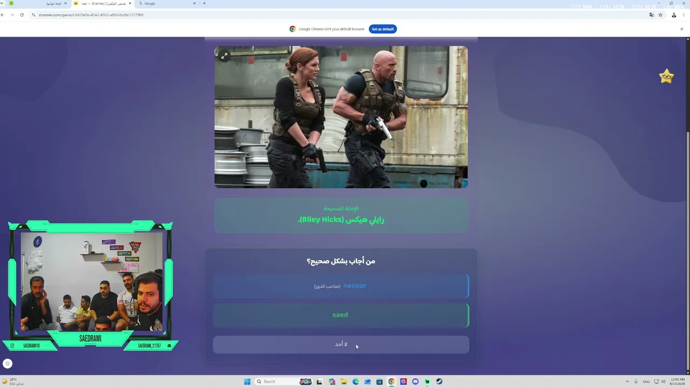Viewport: 690px width, 388px height.
Task: Close the Shannes game tab
Action: tap(130, 3)
